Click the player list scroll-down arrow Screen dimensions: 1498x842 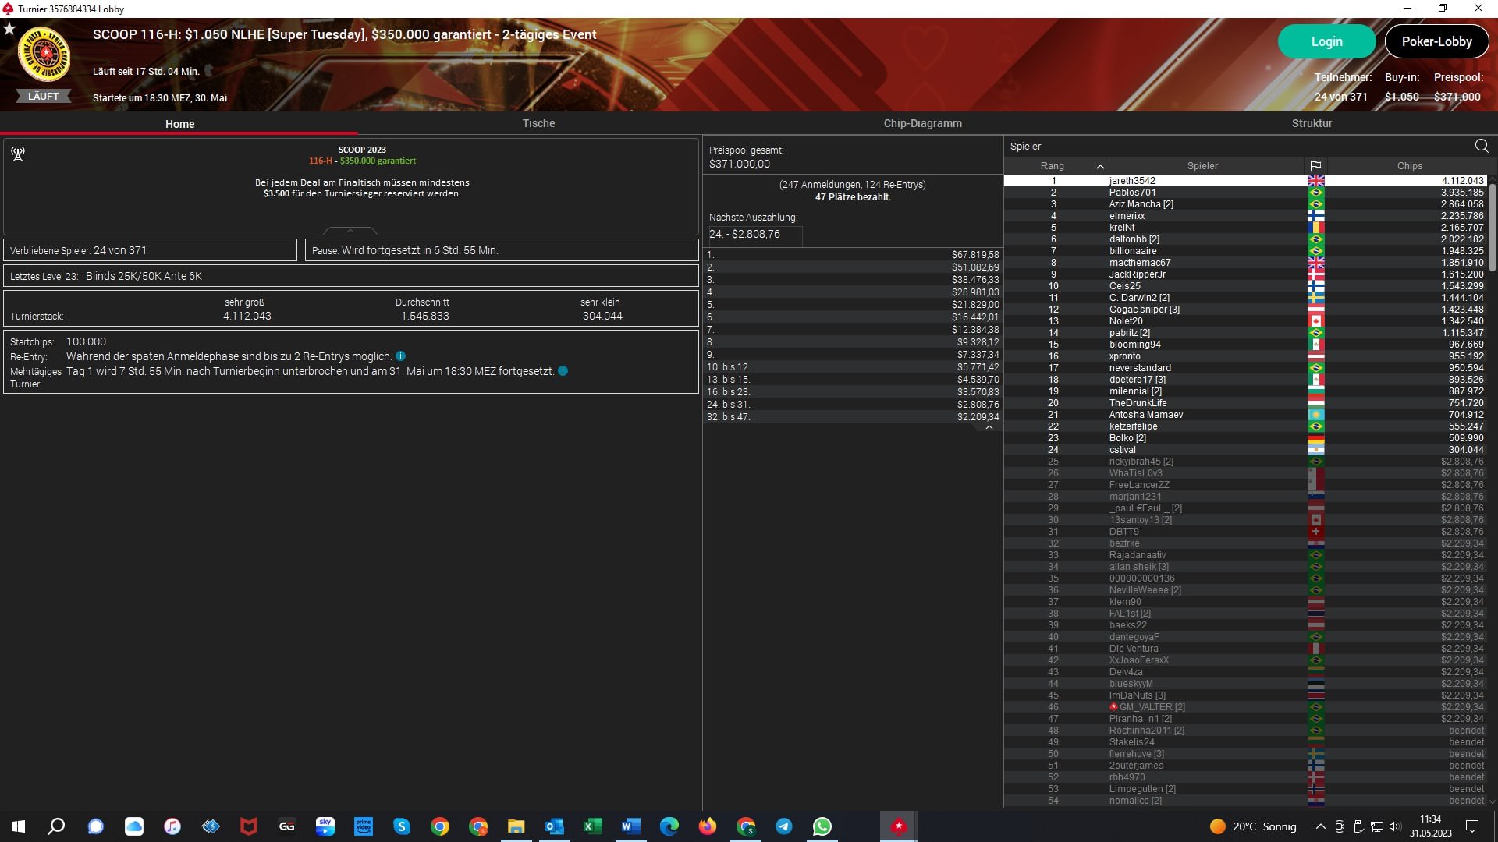[1493, 801]
